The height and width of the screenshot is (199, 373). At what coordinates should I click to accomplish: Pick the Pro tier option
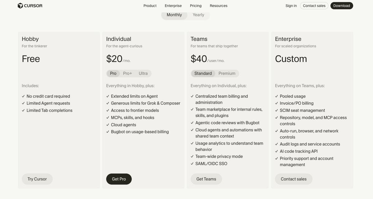113,73
